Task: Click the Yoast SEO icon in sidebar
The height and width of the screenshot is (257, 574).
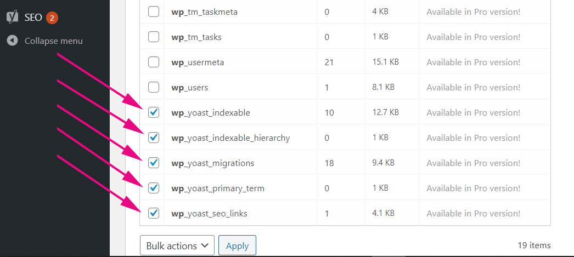Action: click(x=13, y=17)
